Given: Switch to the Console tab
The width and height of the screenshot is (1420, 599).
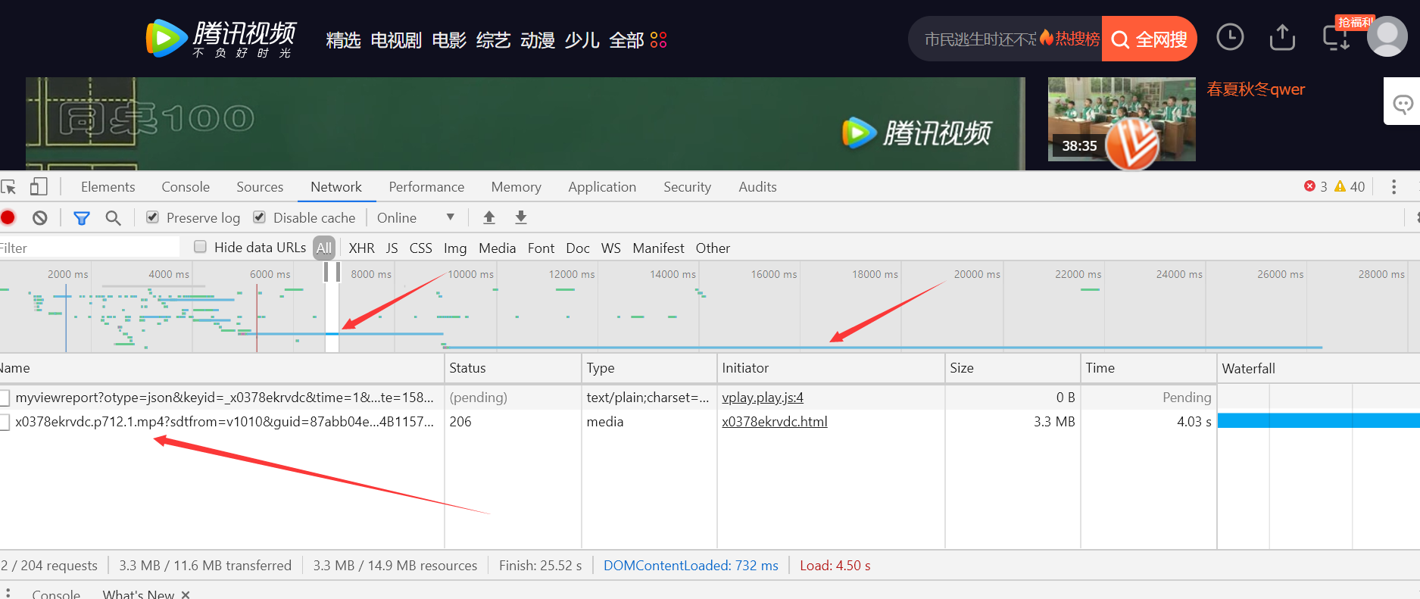Looking at the screenshot, I should [x=186, y=187].
